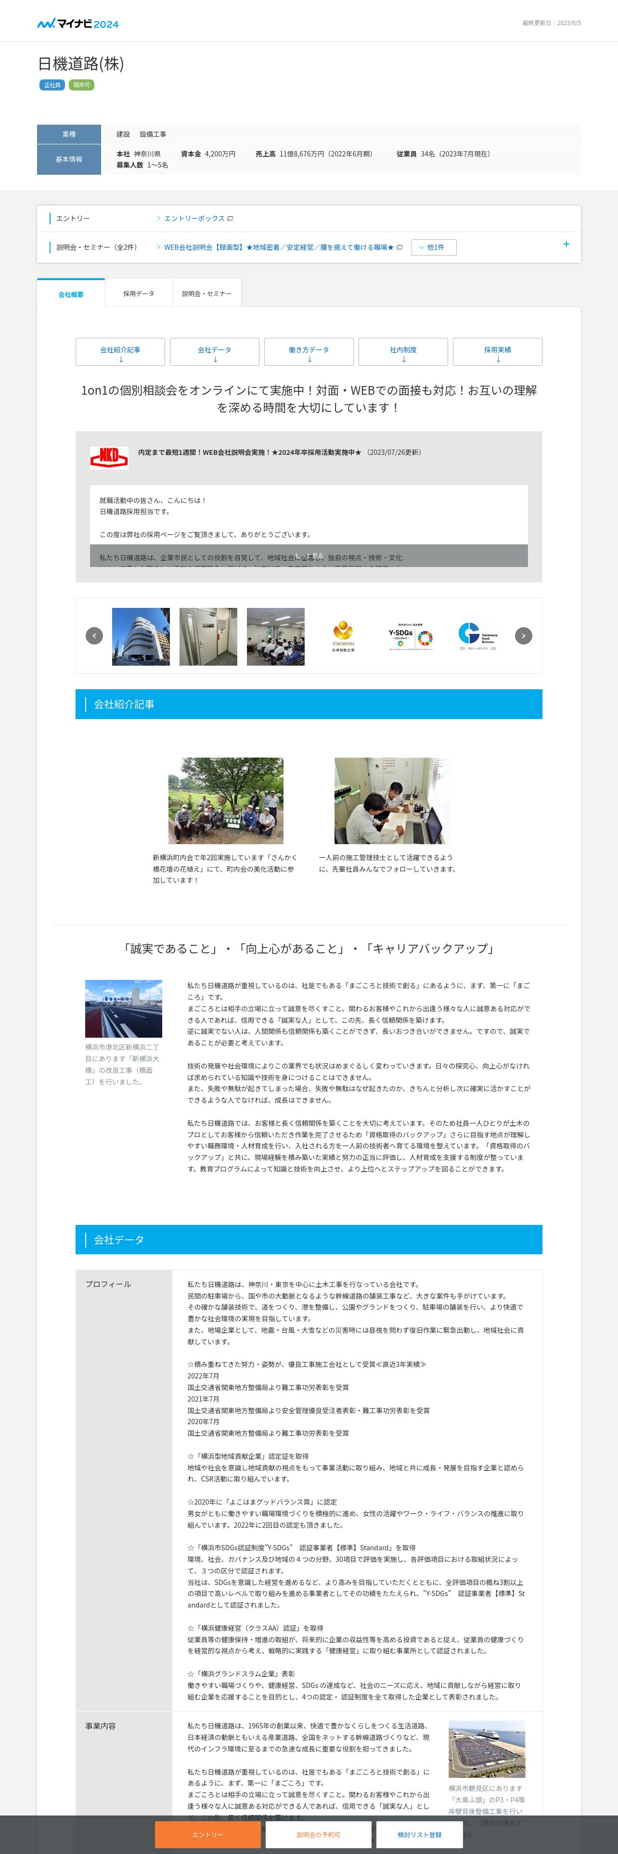
Task: Show previous photos in the image carousel
Action: [94, 635]
